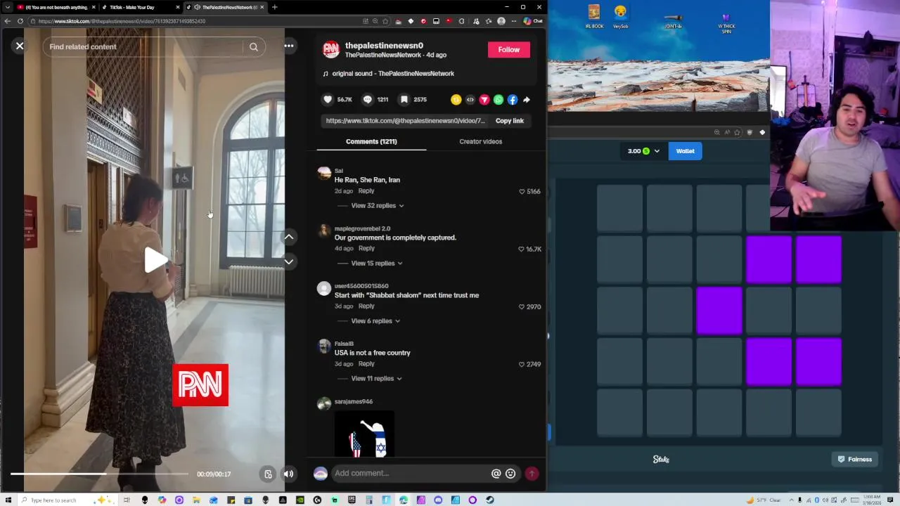Close the TikTok video viewer with the X
The image size is (900, 506).
(x=20, y=46)
